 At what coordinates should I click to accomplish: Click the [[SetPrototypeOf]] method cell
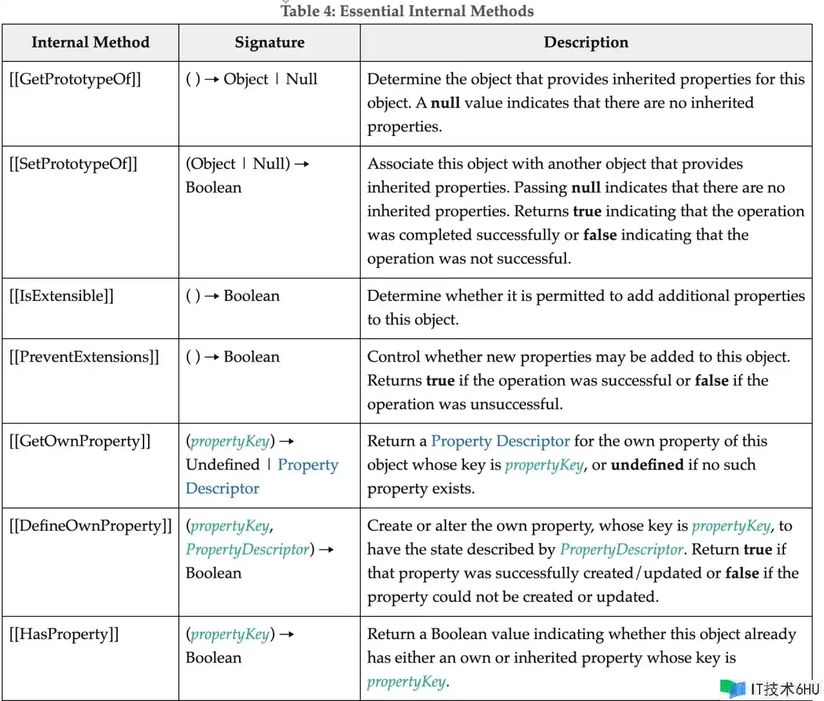pyautogui.click(x=73, y=164)
